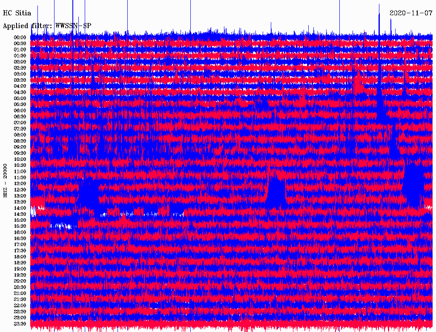Screen dimensions: 436x332
Task: Select the 01:00 time label
Action: tap(20, 50)
